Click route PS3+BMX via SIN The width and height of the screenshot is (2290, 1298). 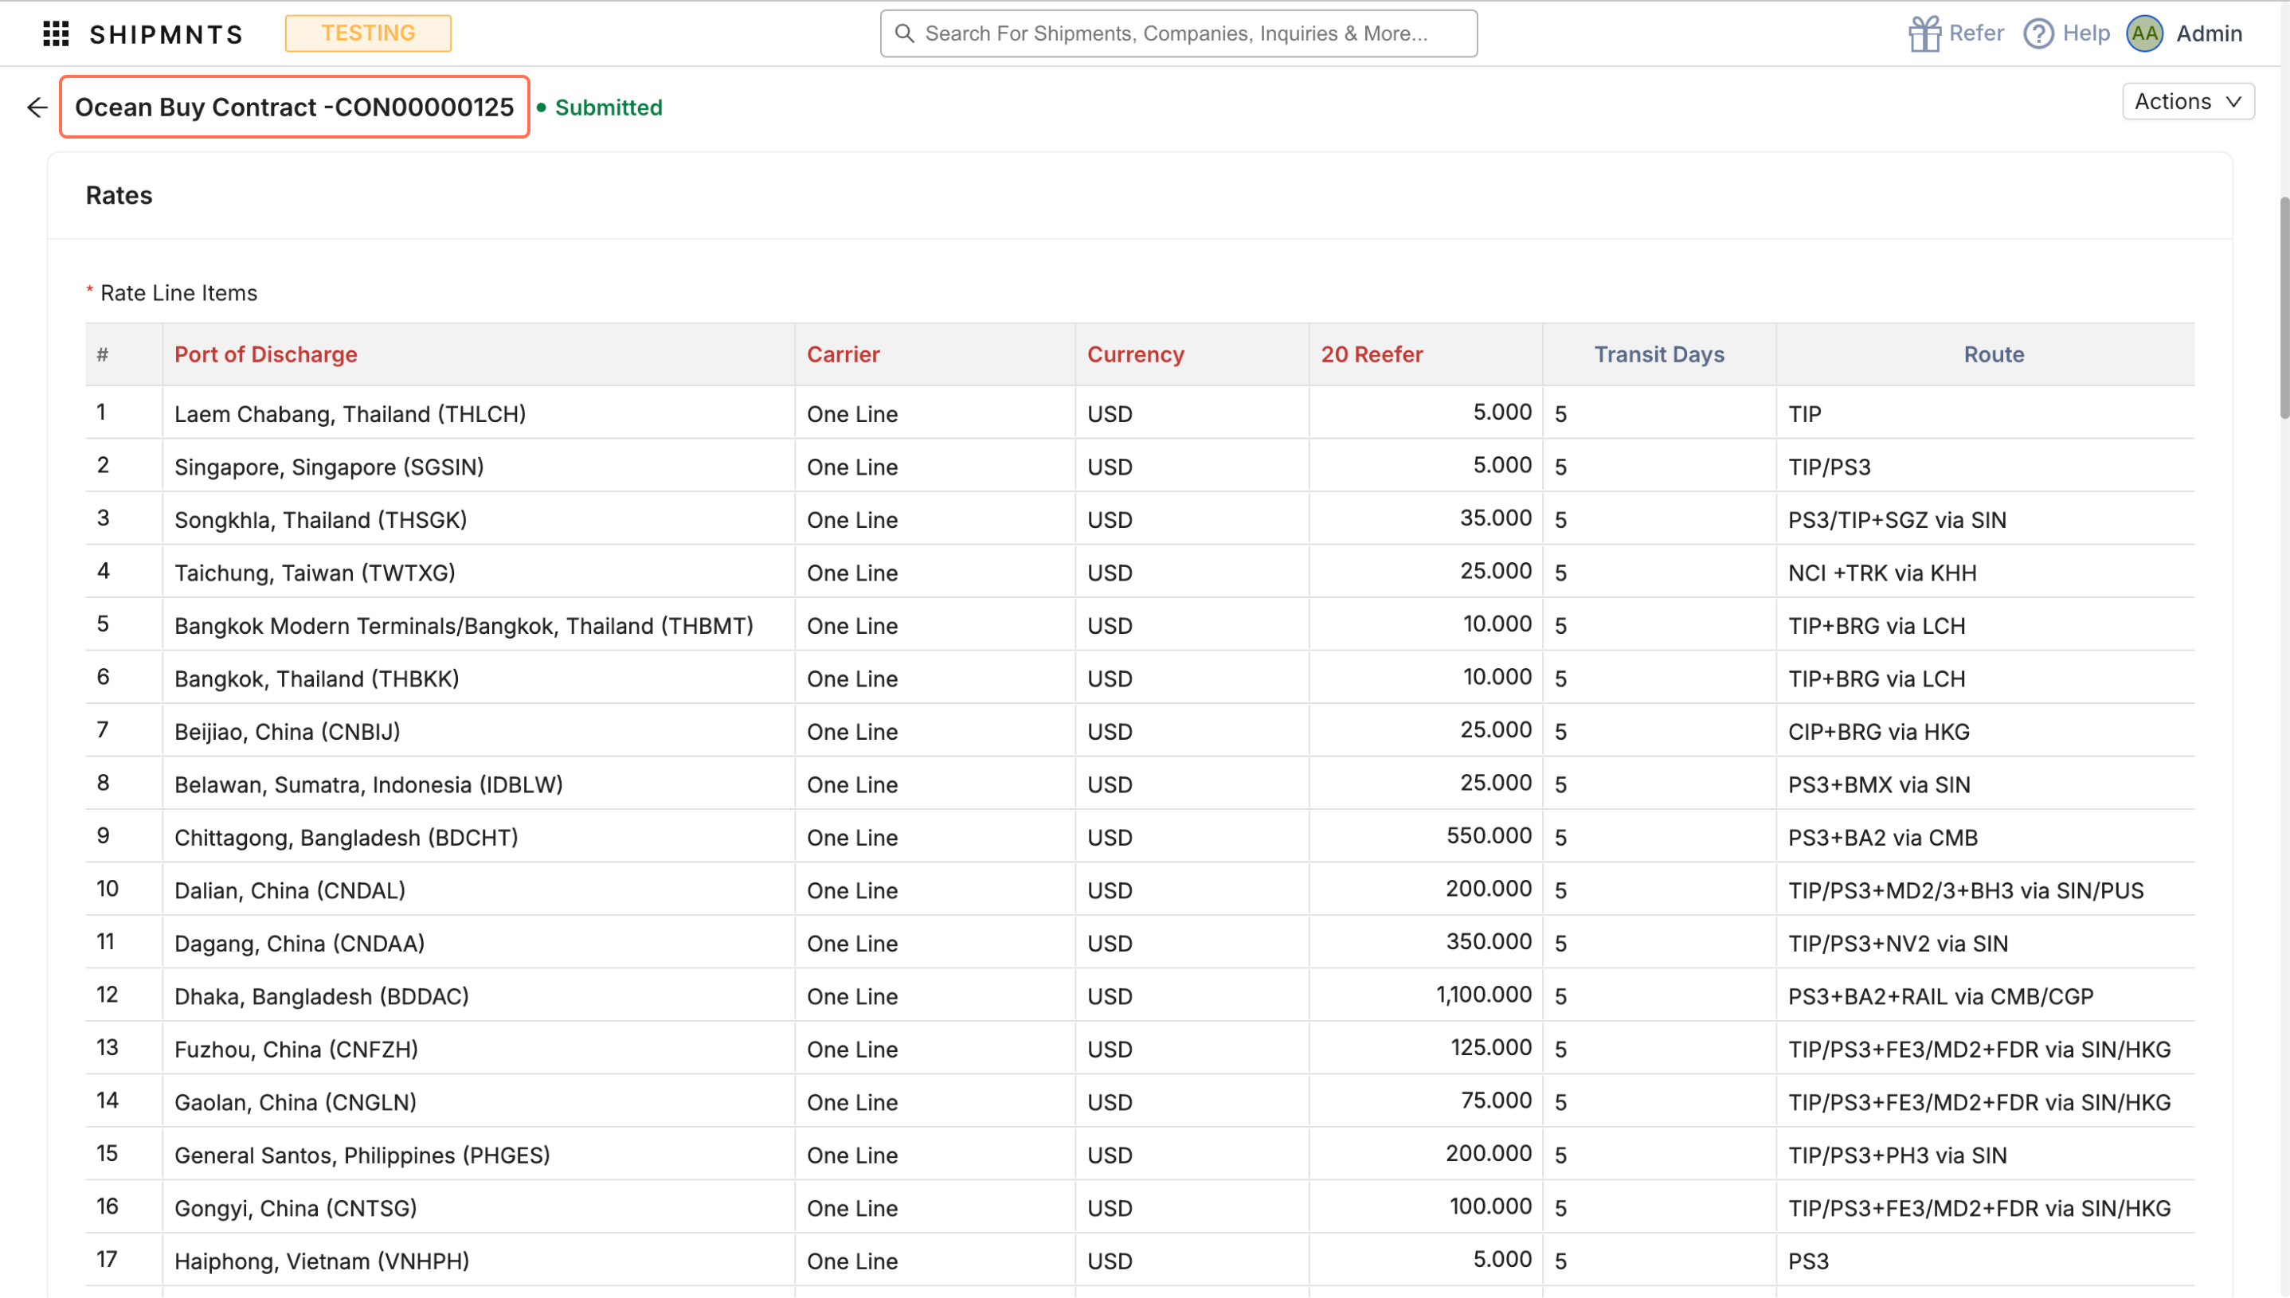click(x=1879, y=784)
